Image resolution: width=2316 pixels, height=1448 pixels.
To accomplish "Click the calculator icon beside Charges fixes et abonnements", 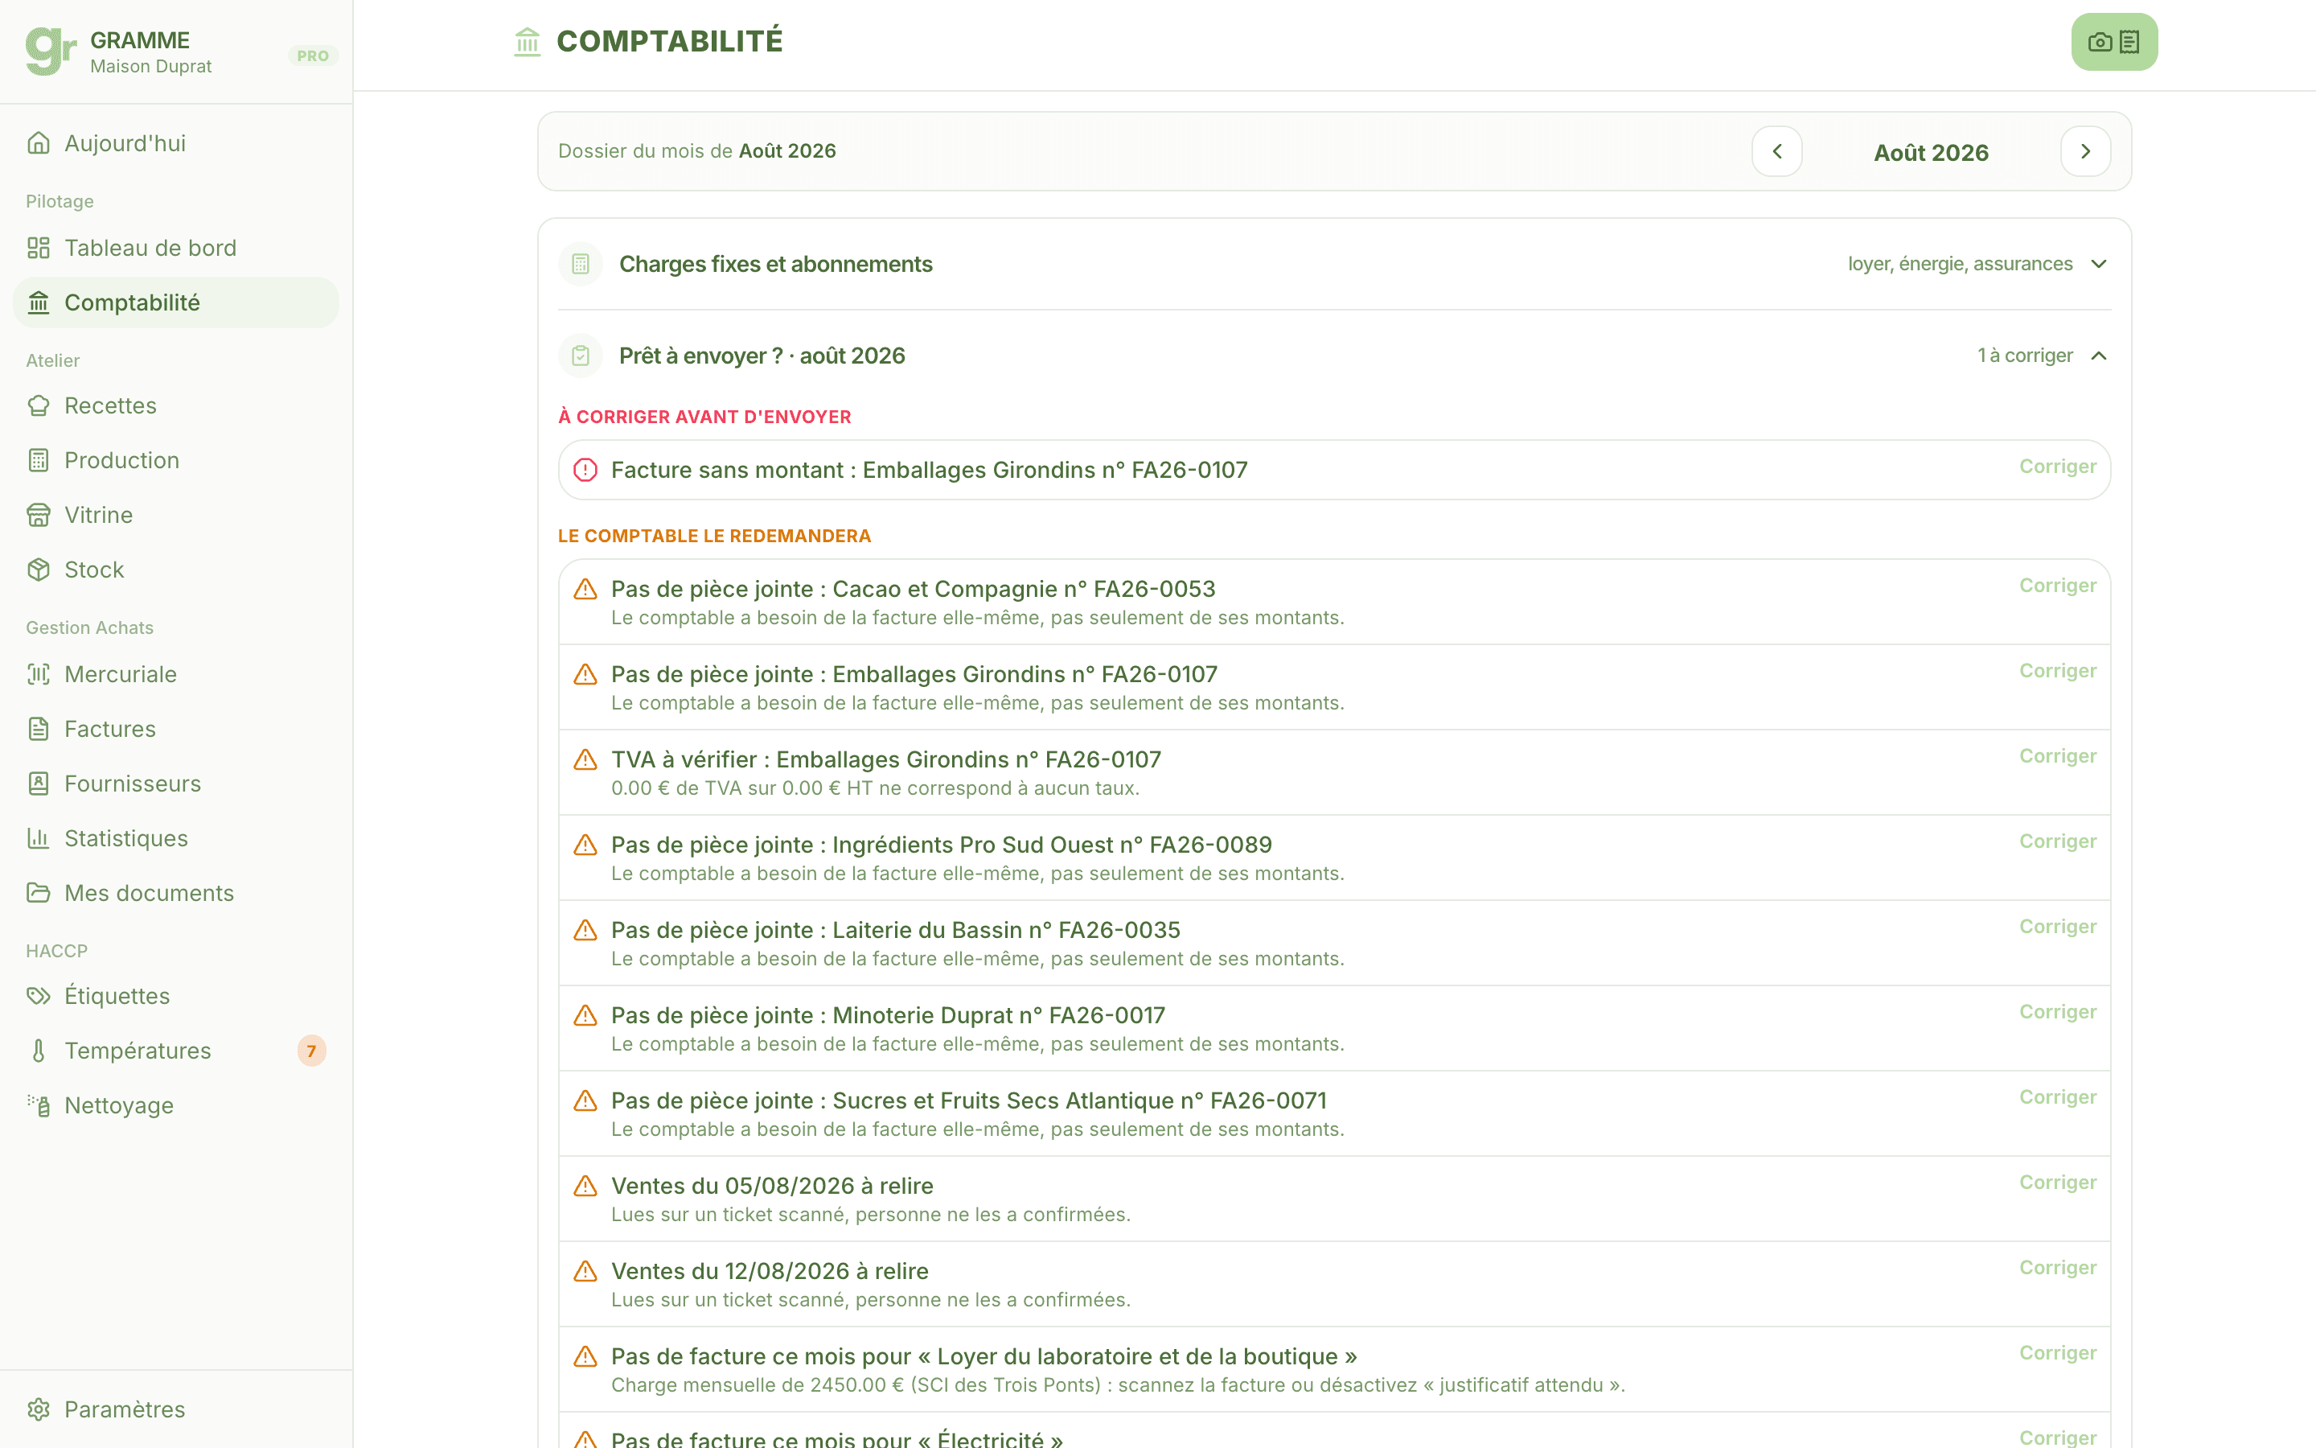I will click(581, 265).
